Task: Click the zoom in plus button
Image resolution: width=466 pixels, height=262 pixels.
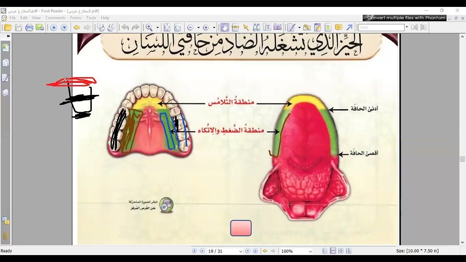Action: click(x=206, y=27)
